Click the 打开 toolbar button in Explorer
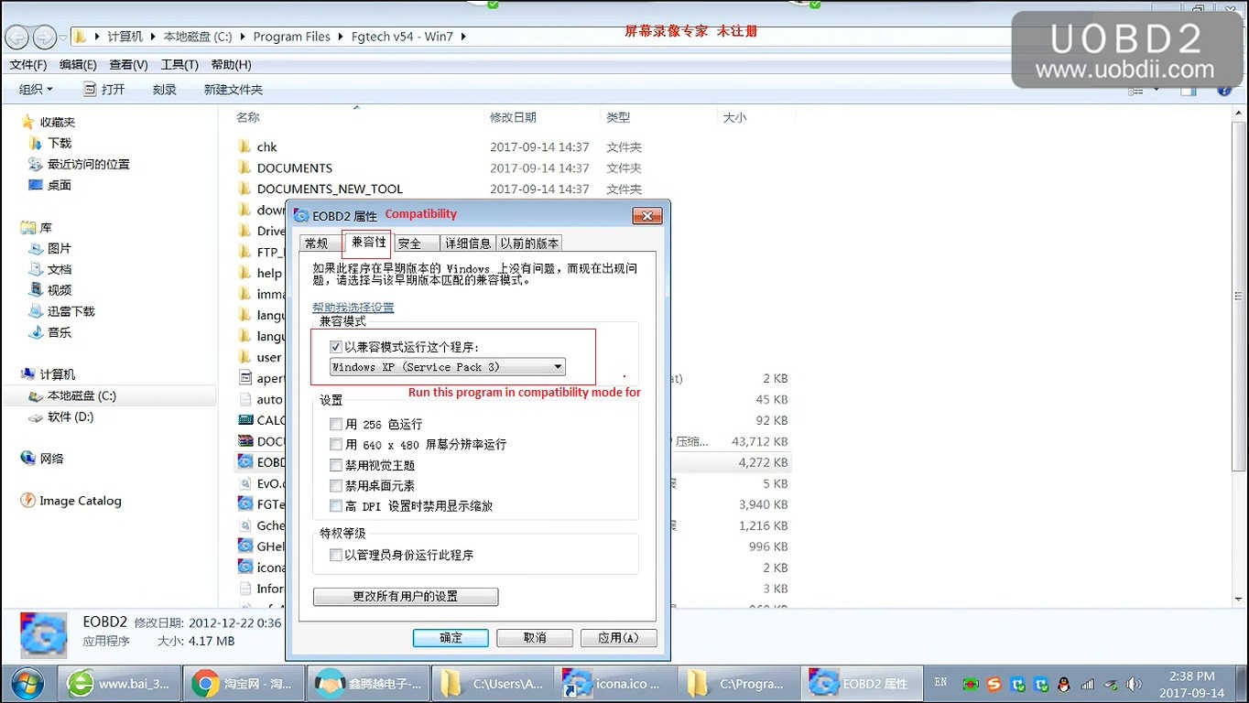Image resolution: width=1249 pixels, height=703 pixels. 103,90
